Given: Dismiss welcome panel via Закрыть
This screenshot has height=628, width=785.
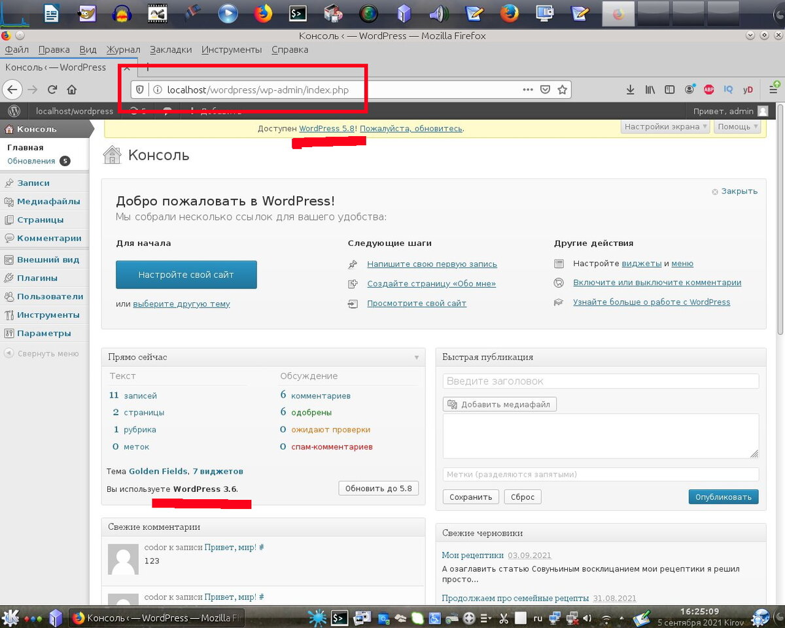Looking at the screenshot, I should tap(735, 191).
